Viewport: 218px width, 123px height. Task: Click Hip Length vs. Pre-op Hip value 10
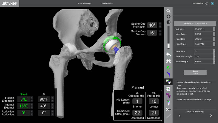click(154, 101)
